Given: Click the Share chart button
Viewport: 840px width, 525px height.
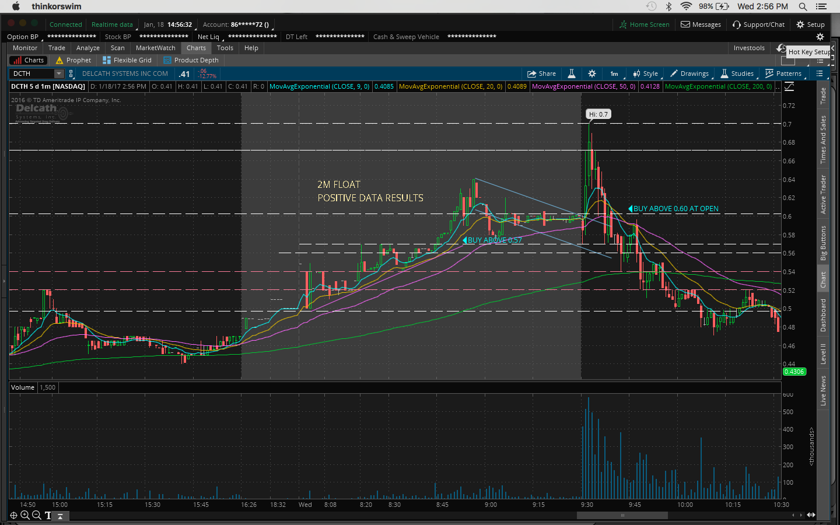Looking at the screenshot, I should pyautogui.click(x=541, y=73).
